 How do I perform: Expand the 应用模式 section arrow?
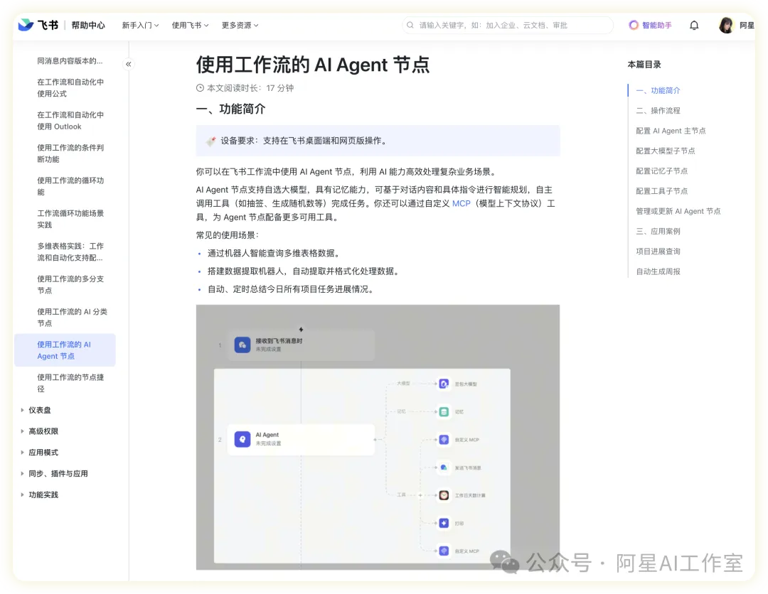(22, 452)
